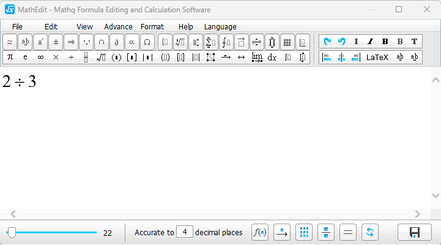Viewport: 441px width, 245px height.
Task: Click the blue matrix grid button at bottom
Action: click(304, 232)
